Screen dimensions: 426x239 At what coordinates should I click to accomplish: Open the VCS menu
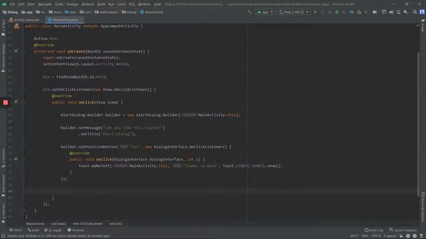pyautogui.click(x=132, y=4)
